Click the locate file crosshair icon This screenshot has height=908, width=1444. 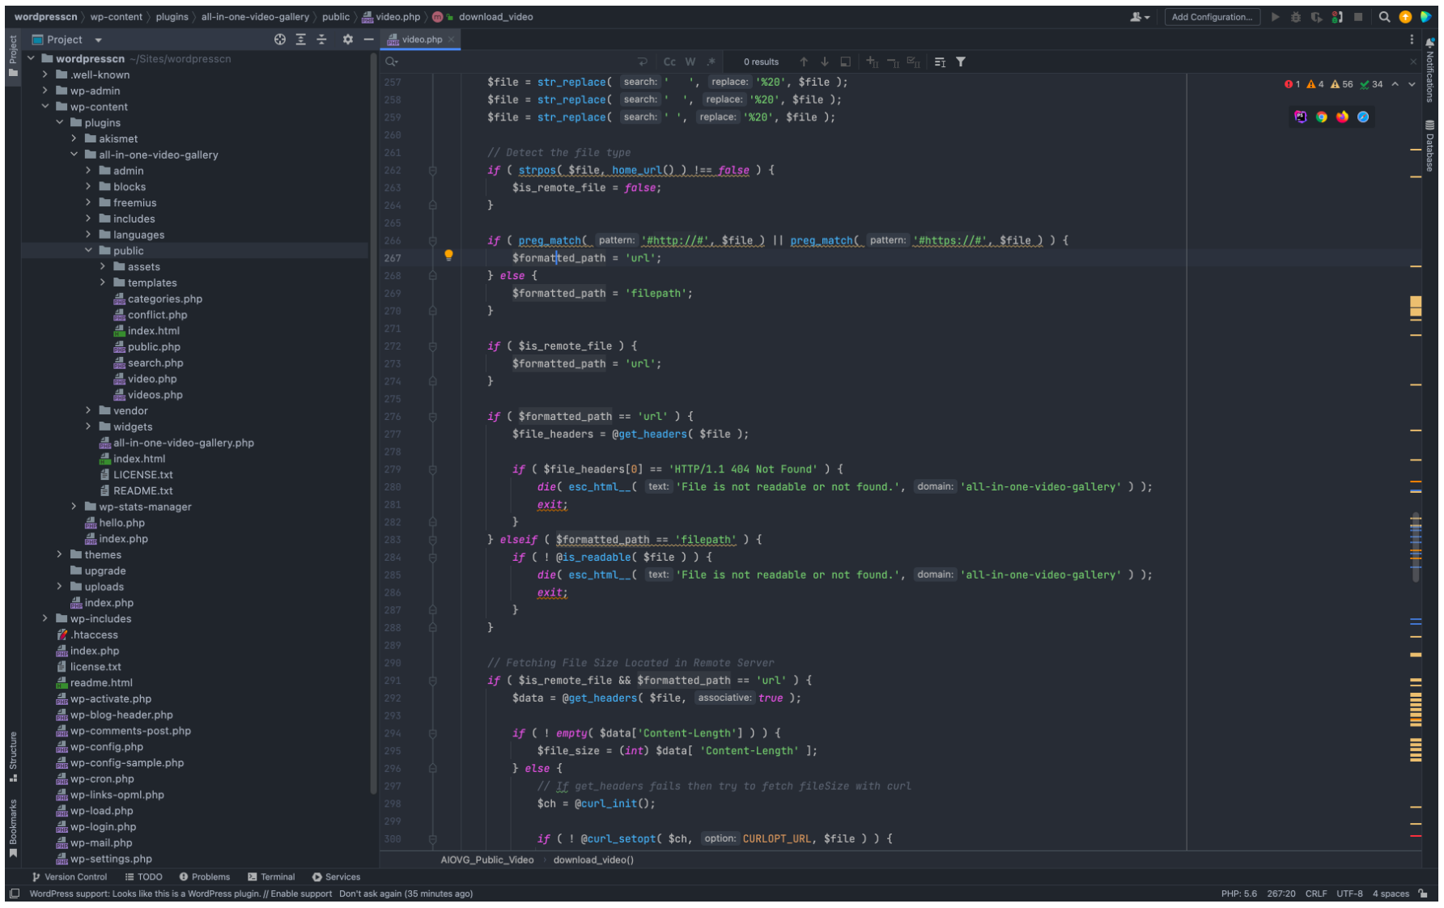coord(280,40)
